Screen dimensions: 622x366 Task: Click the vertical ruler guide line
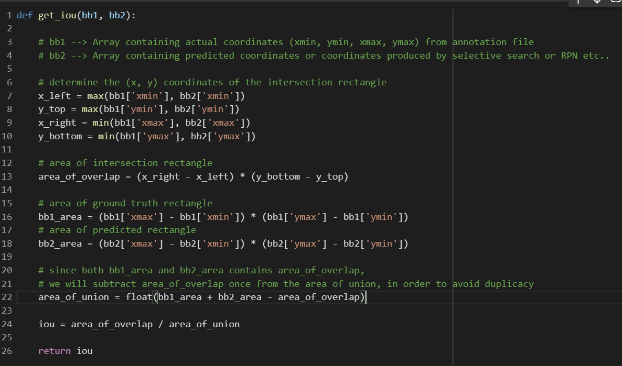click(453, 183)
